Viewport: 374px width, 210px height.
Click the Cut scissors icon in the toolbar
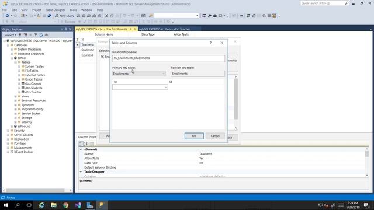coord(106,16)
